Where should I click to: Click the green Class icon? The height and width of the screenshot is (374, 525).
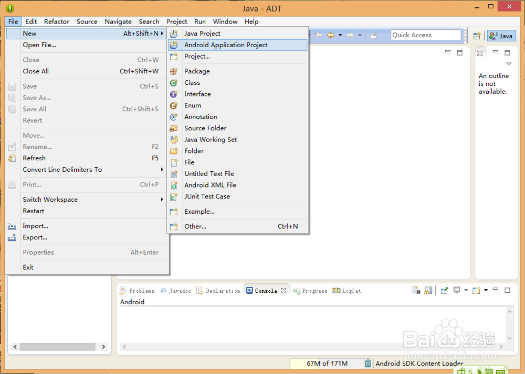click(174, 82)
